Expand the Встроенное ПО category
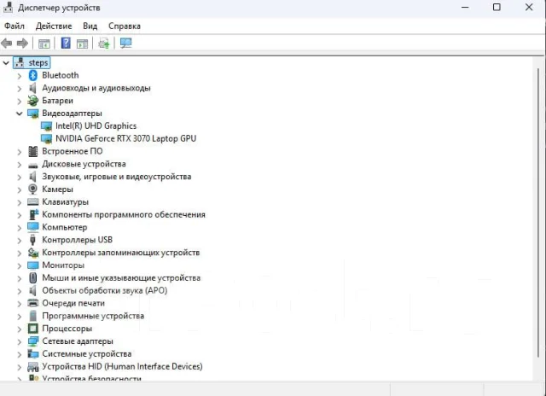Image resolution: width=546 pixels, height=396 pixels. [x=20, y=152]
